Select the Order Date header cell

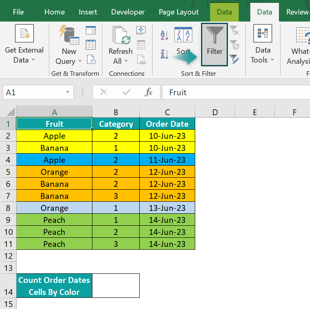[x=167, y=124]
